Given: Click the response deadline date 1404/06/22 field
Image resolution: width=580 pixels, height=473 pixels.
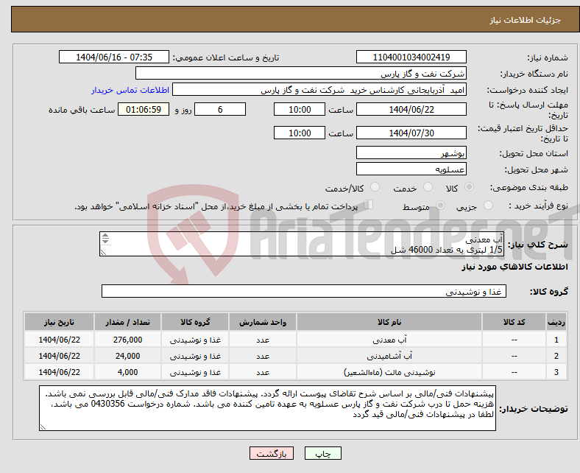Looking at the screenshot, I should pos(411,109).
